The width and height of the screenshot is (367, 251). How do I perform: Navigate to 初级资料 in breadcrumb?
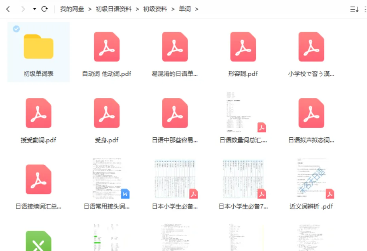[x=155, y=9]
